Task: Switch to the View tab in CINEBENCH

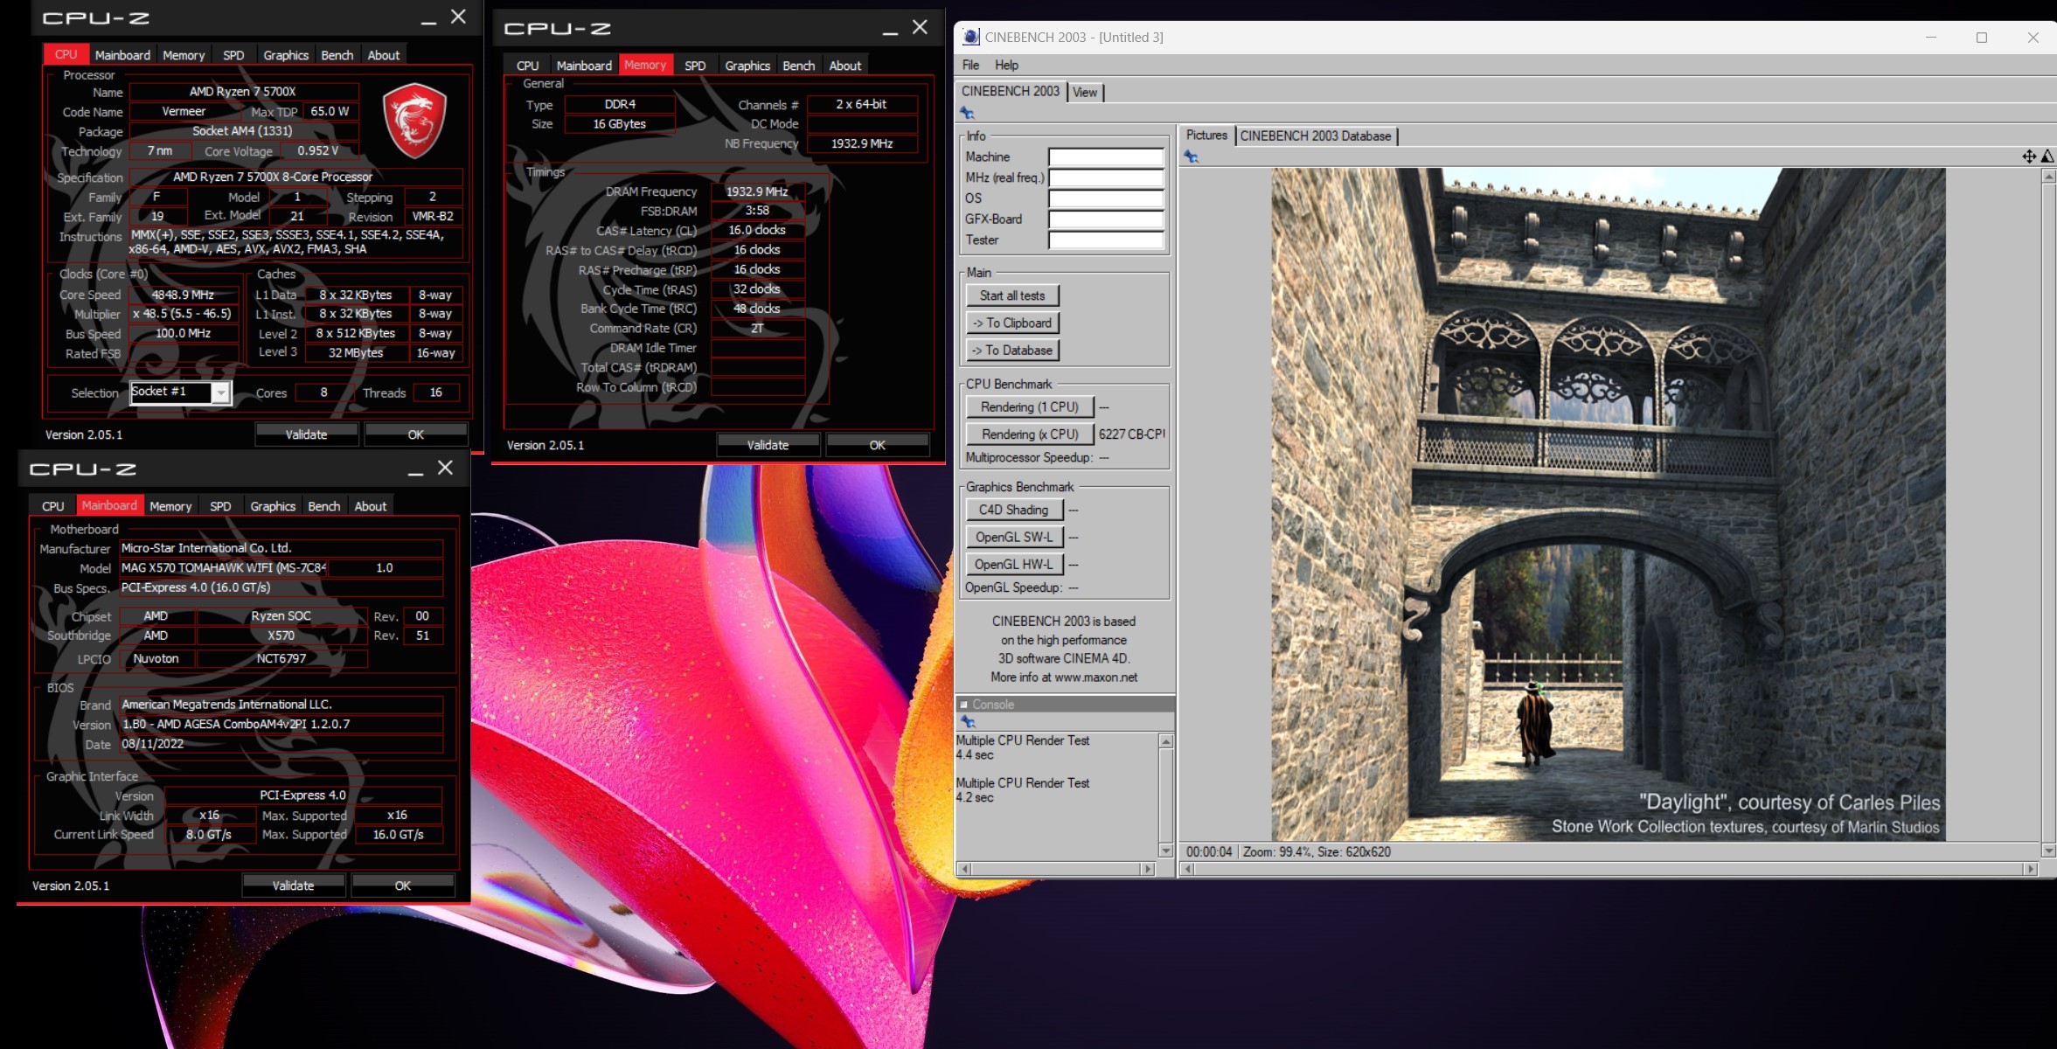Action: 1085,93
